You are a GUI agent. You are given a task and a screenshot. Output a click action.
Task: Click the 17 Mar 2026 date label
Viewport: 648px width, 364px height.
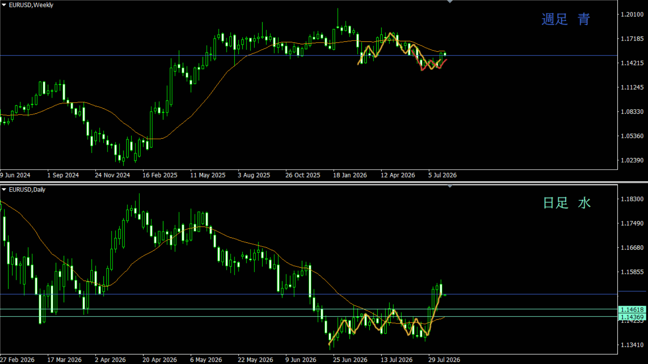pos(65,360)
